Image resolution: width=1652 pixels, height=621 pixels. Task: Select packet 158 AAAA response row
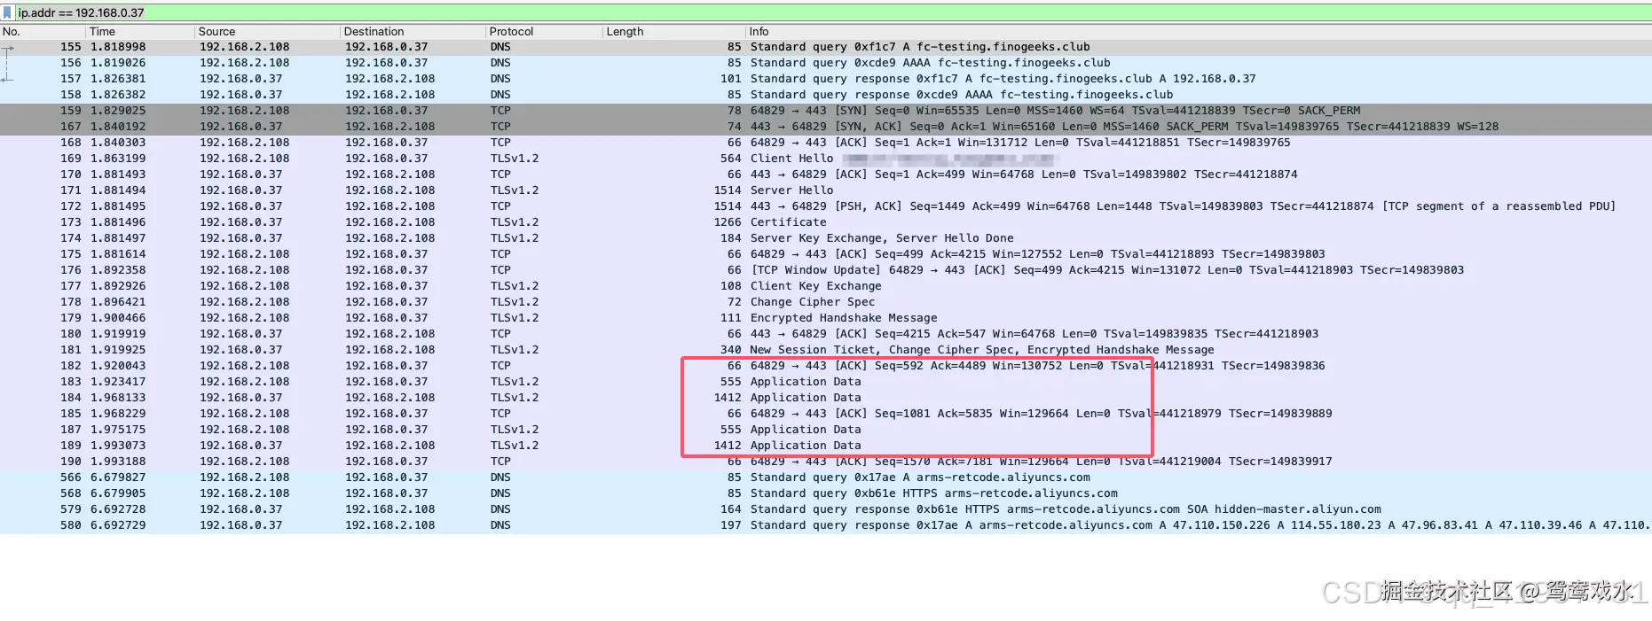click(x=826, y=95)
